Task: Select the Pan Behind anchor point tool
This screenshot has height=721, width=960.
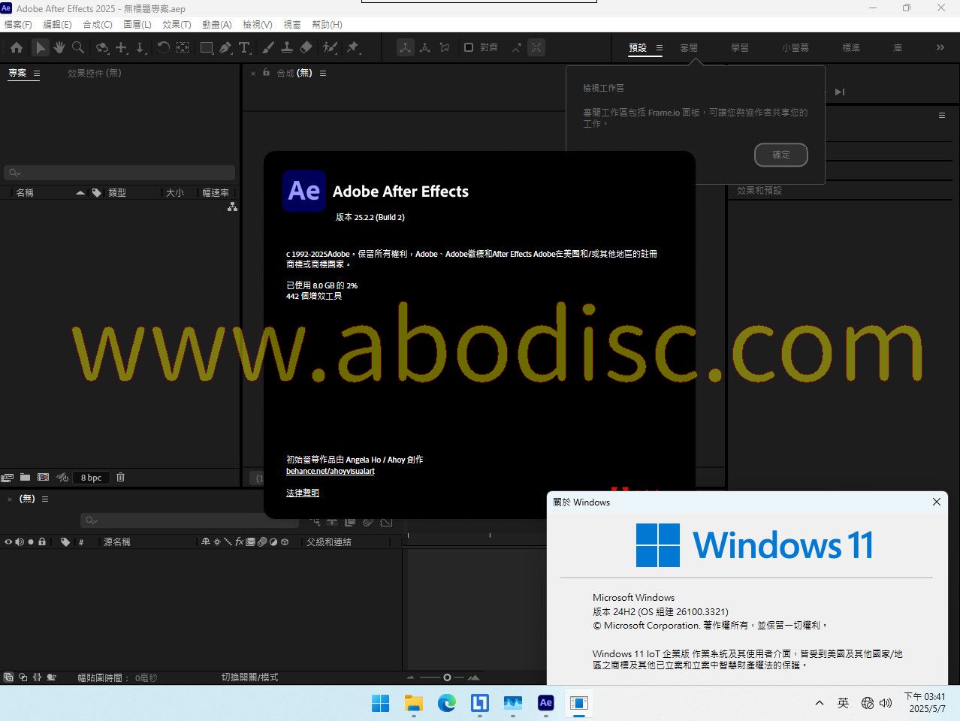Action: coord(183,47)
